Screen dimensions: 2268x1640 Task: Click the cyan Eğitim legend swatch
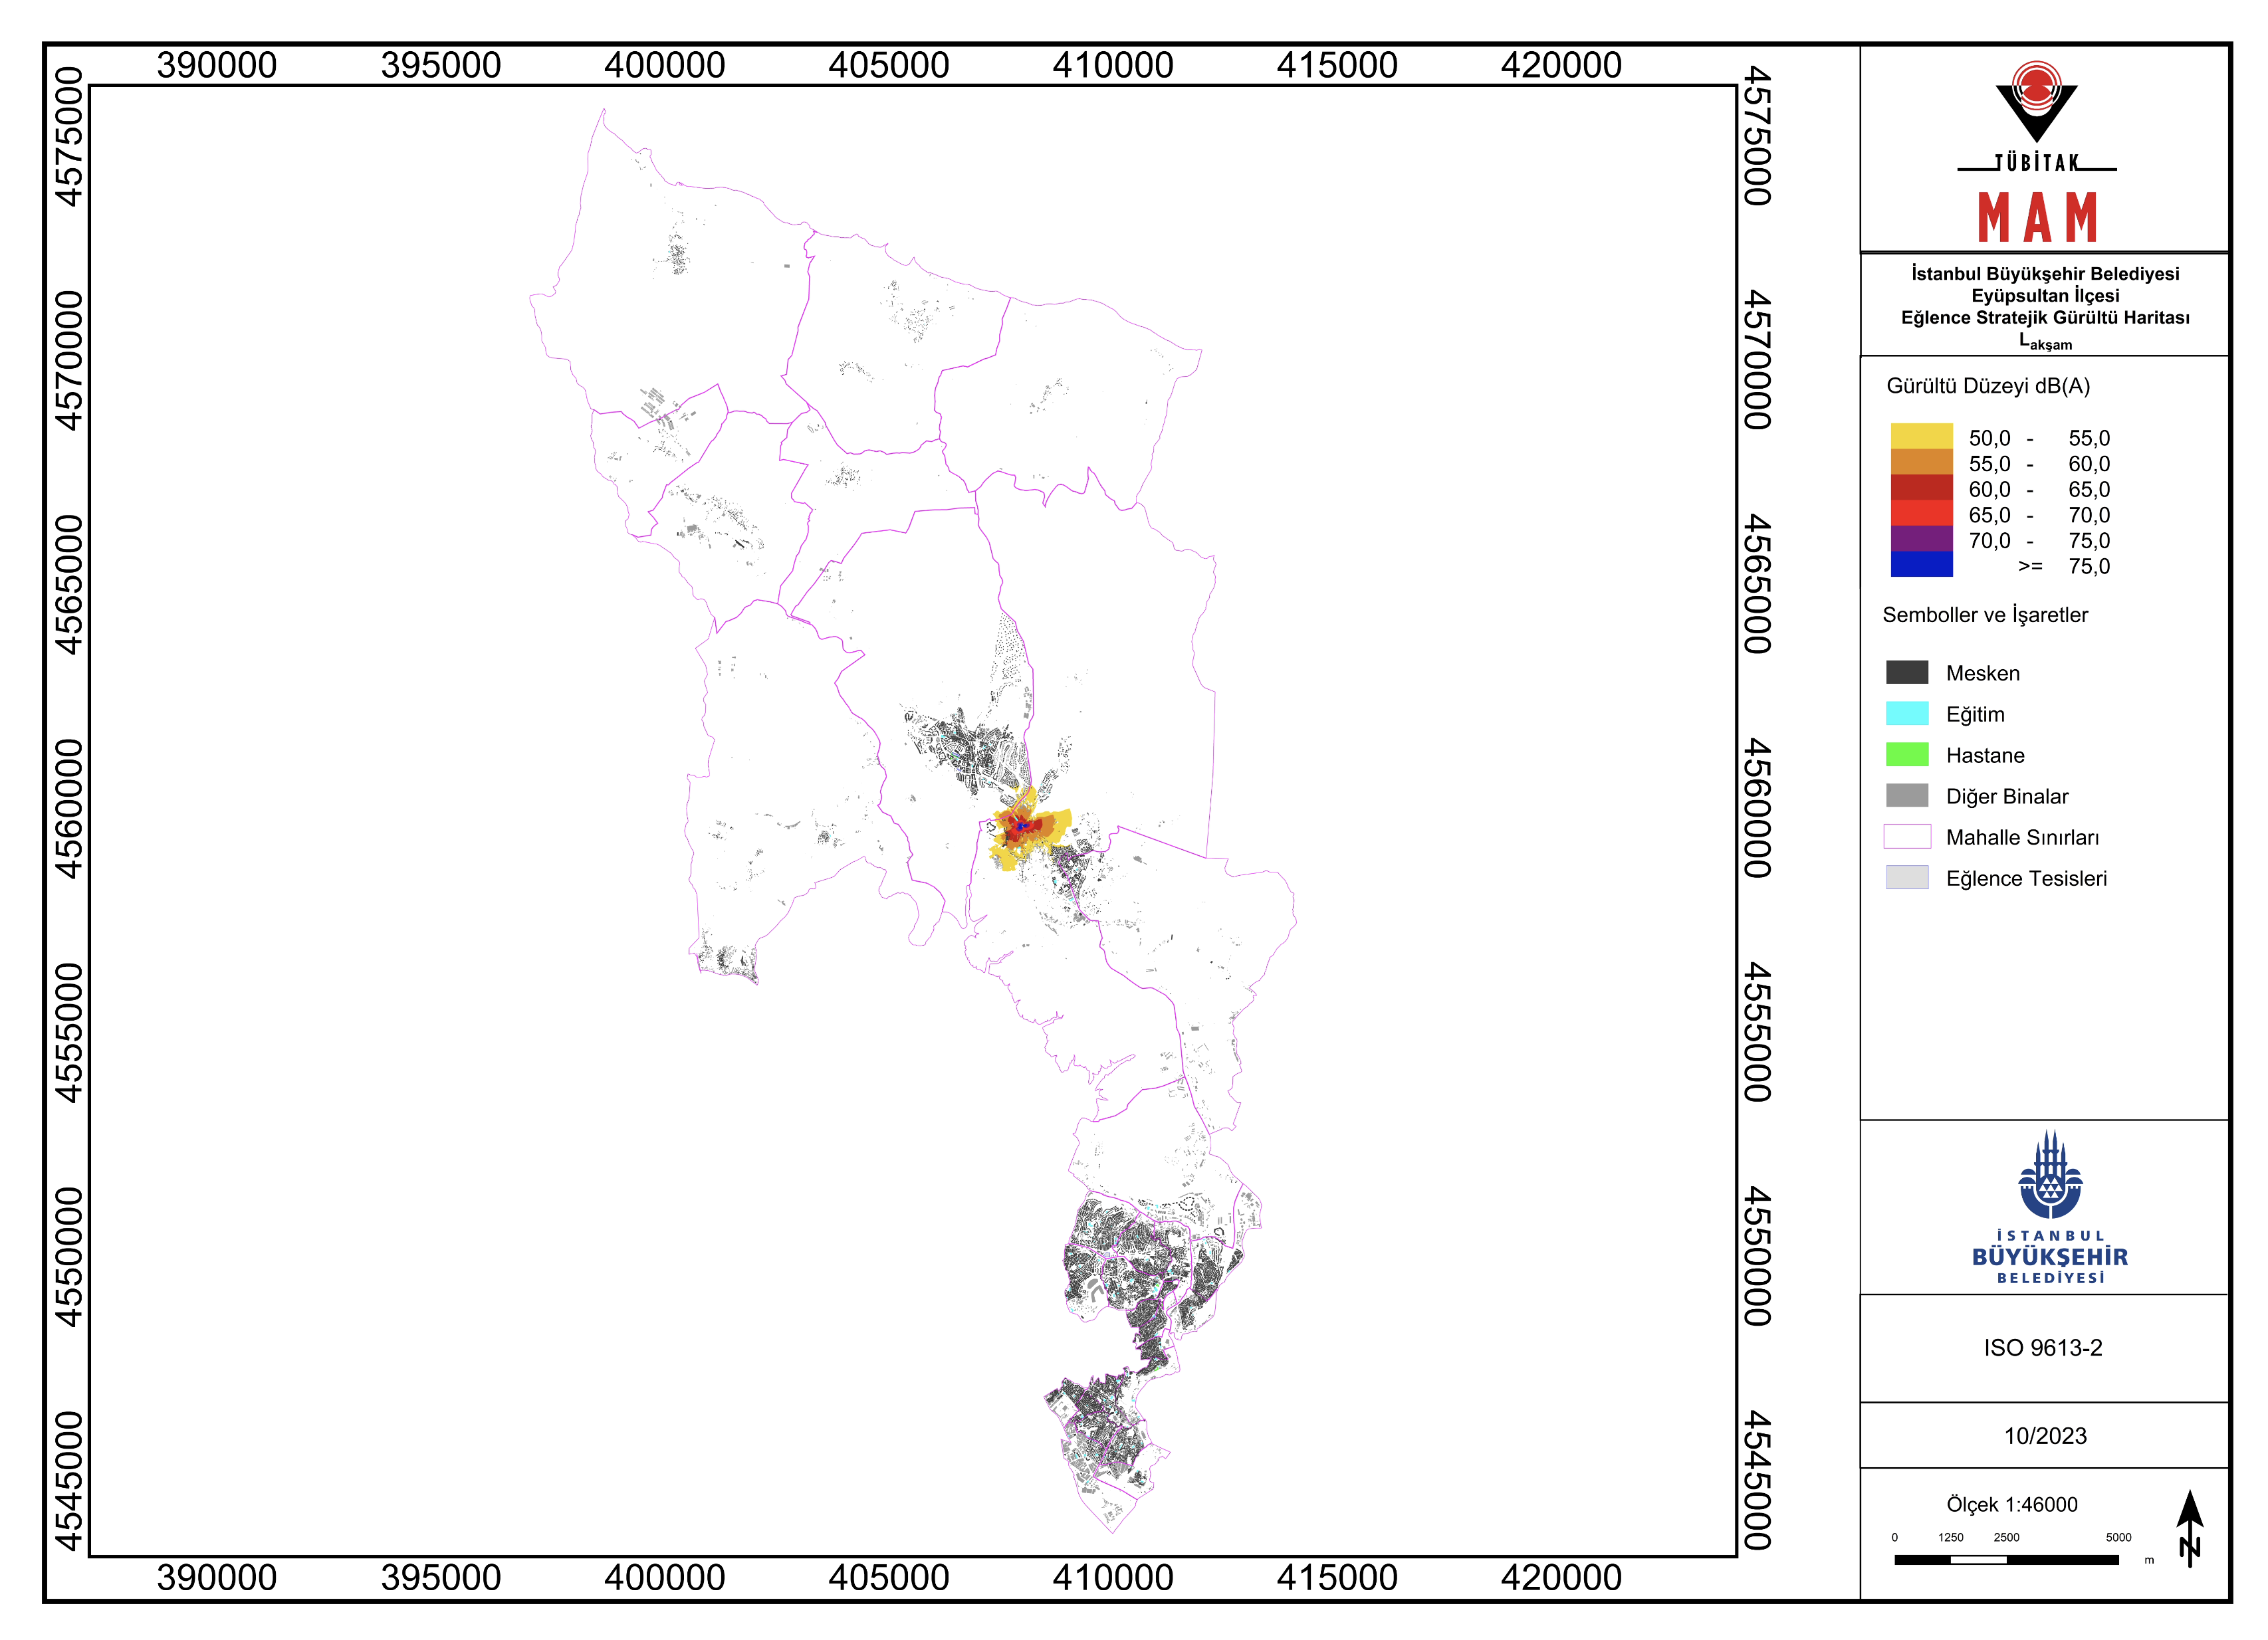1907,712
